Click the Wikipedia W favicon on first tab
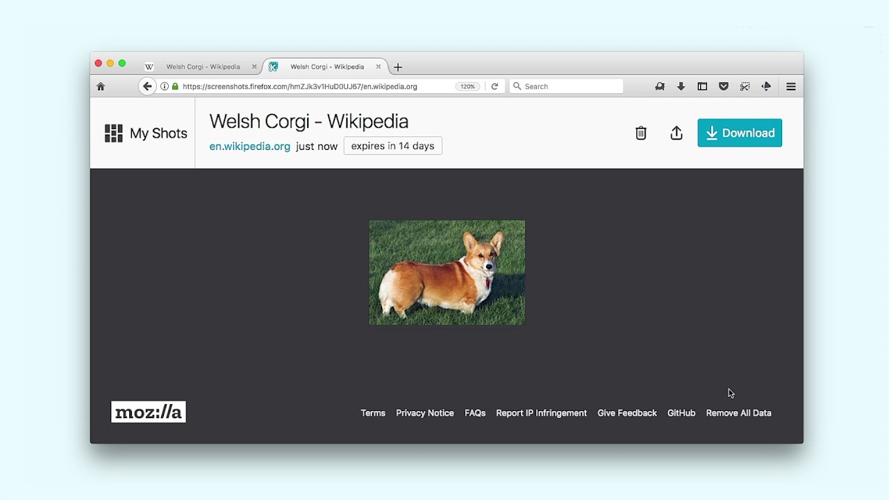This screenshot has height=500, width=889. pyautogui.click(x=149, y=67)
